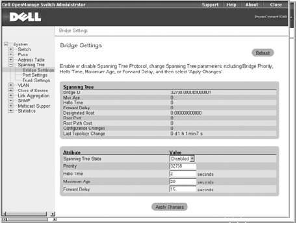
Task: Expand the VLAN tree node
Action: 11,85
